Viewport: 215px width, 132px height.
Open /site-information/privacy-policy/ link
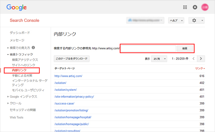[74, 97]
